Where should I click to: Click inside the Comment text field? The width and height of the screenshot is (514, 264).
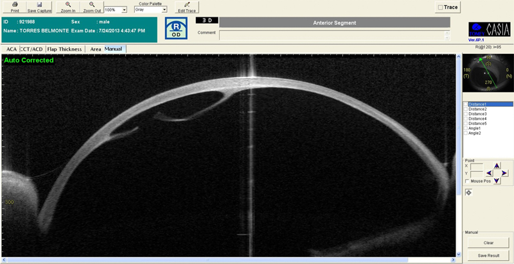[x=331, y=35]
